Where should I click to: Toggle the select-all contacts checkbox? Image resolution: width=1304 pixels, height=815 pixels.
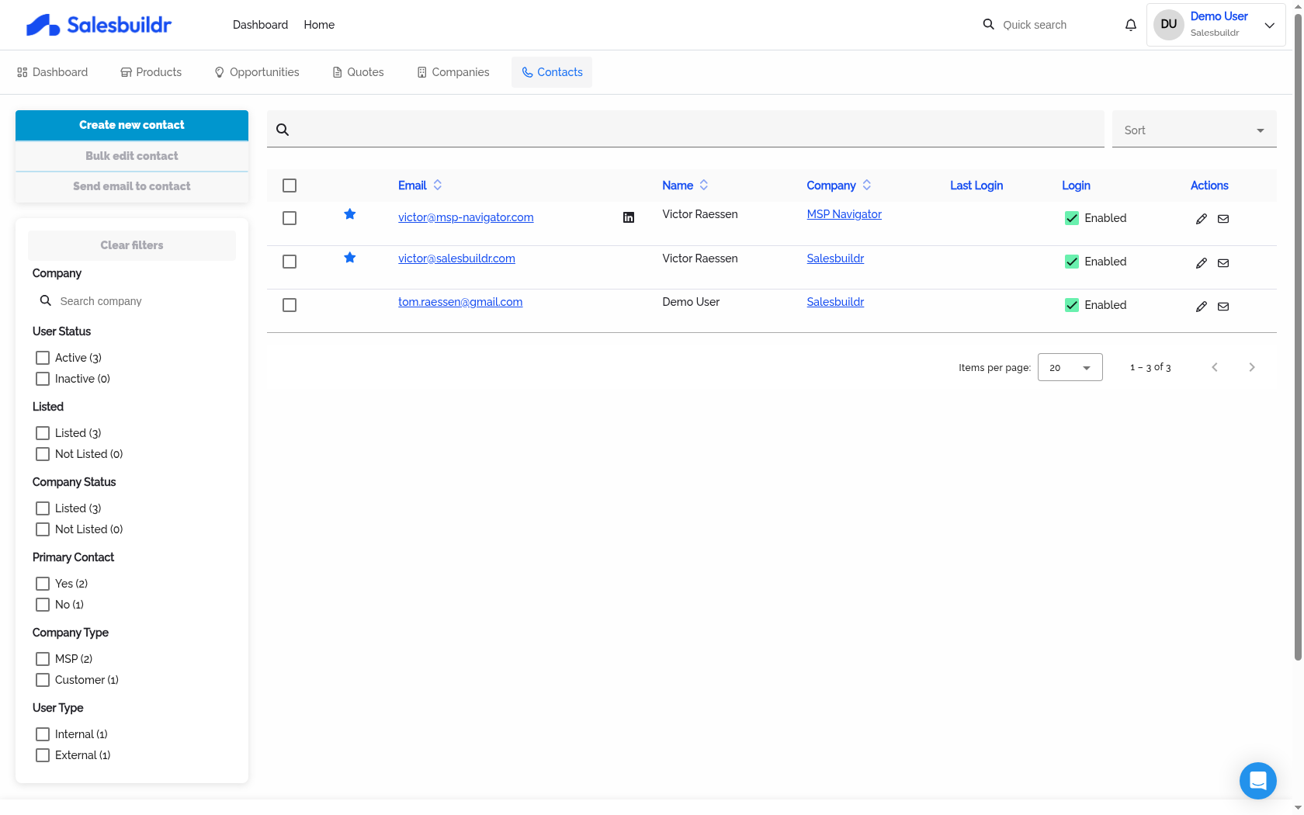point(290,186)
